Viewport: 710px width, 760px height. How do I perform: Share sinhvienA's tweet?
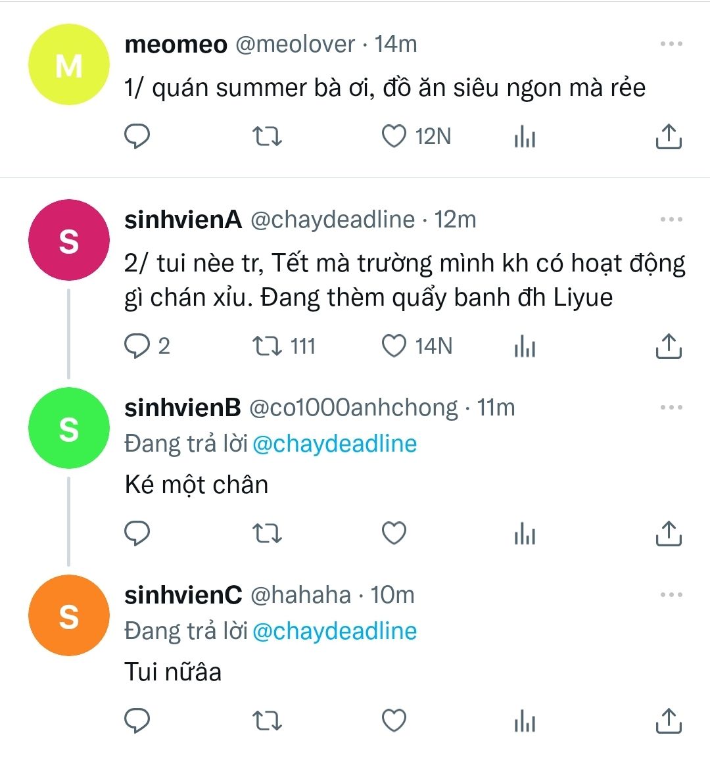[x=669, y=346]
